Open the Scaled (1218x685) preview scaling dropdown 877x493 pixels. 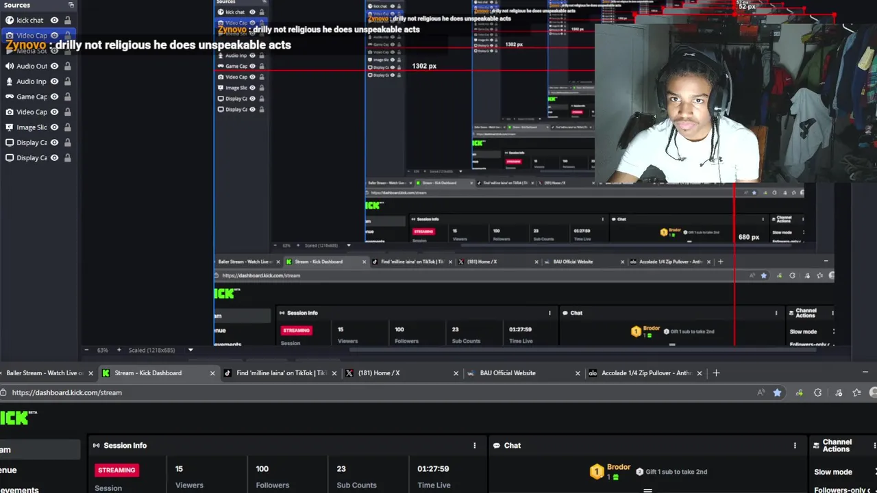pyautogui.click(x=190, y=350)
